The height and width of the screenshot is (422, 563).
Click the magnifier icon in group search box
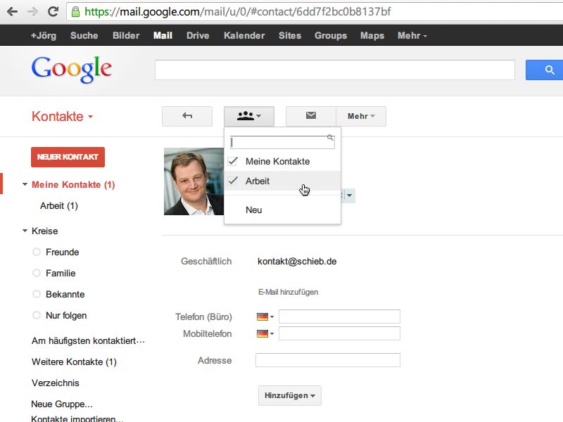[x=330, y=138]
